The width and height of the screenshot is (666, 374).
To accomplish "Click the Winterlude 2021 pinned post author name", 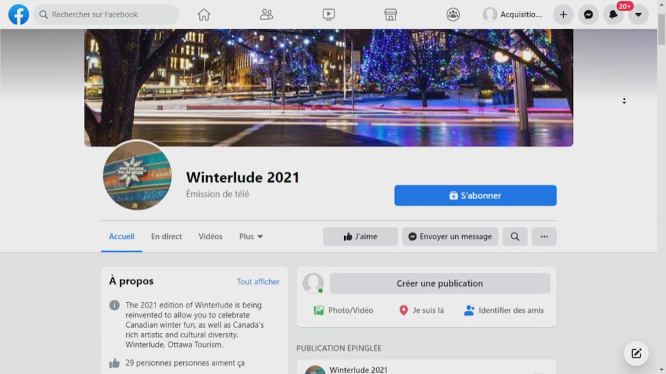I will pyautogui.click(x=359, y=370).
